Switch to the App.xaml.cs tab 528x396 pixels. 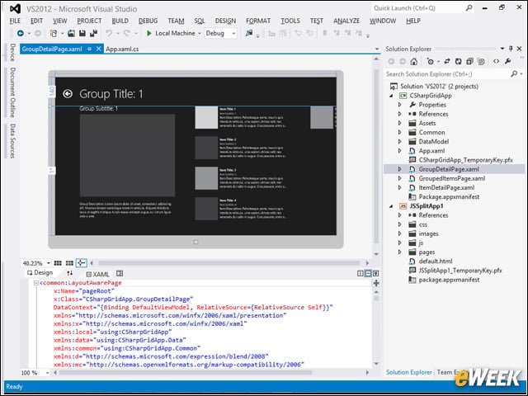(x=122, y=49)
